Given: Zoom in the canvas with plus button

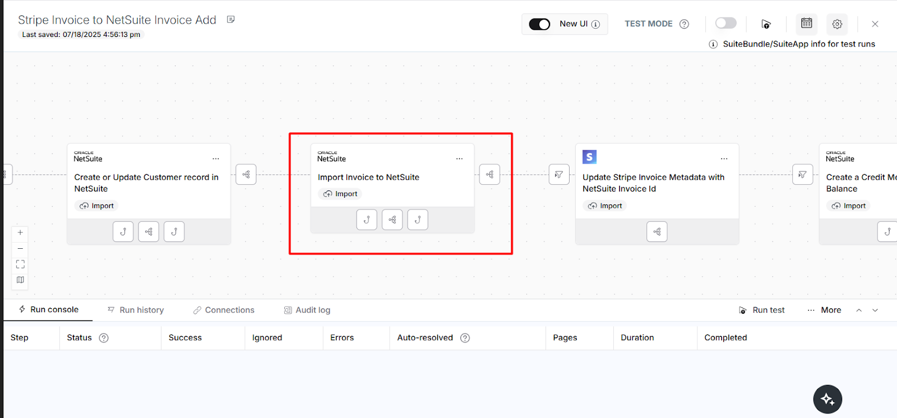Looking at the screenshot, I should click(x=20, y=233).
